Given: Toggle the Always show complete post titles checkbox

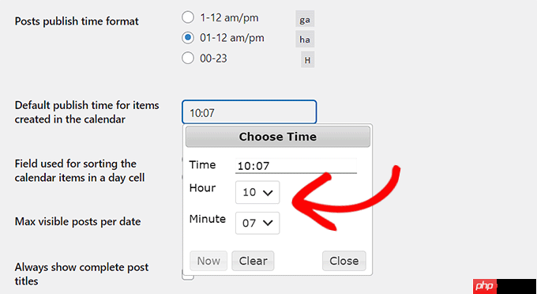Looking at the screenshot, I should coord(188,275).
